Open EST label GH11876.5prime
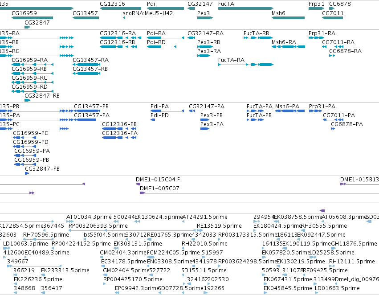The image size is (379, 295). tap(354, 244)
